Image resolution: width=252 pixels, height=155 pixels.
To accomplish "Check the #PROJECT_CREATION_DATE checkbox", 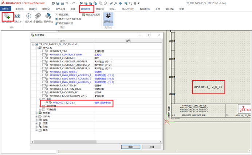I will (43, 89).
